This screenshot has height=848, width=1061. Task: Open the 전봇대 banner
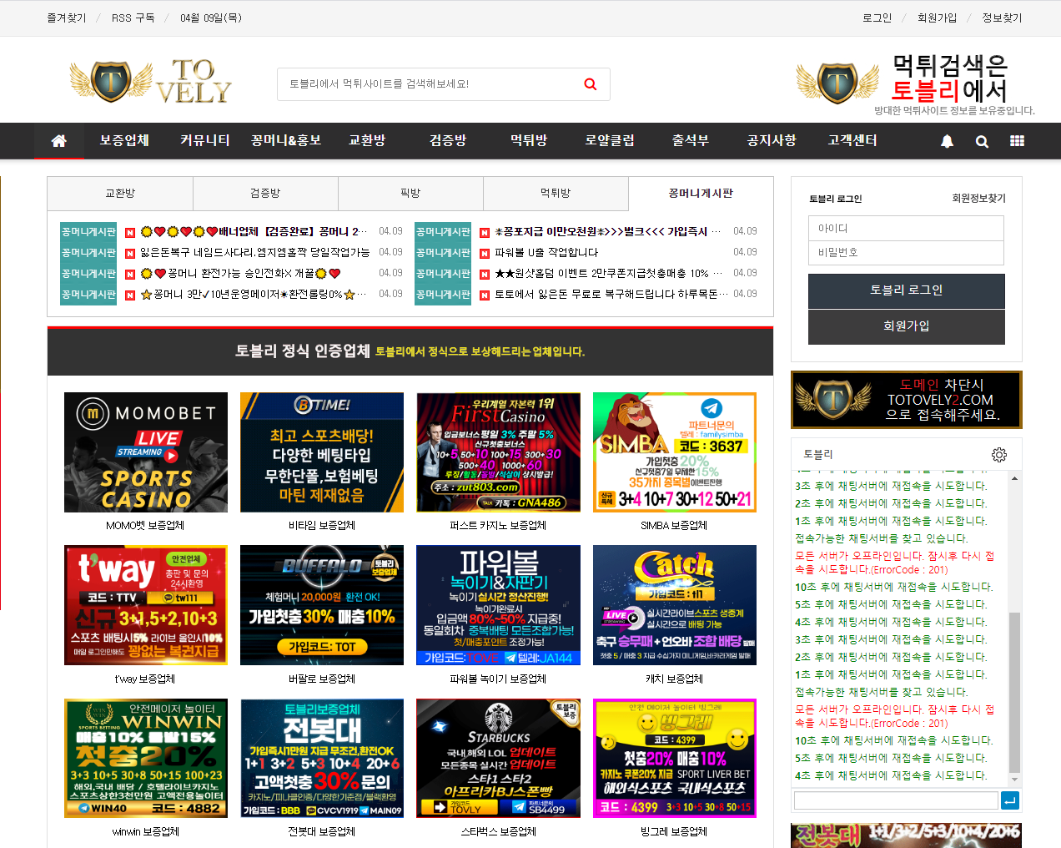(322, 759)
